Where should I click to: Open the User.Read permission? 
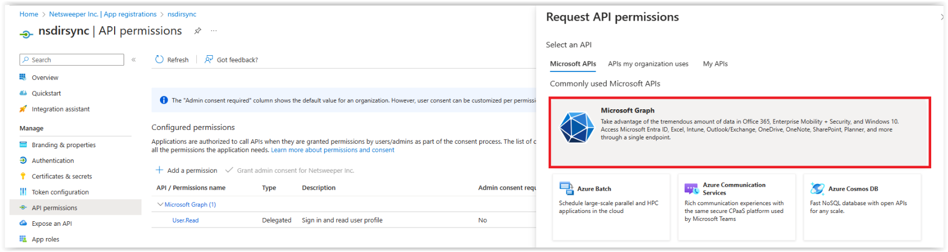tap(185, 220)
